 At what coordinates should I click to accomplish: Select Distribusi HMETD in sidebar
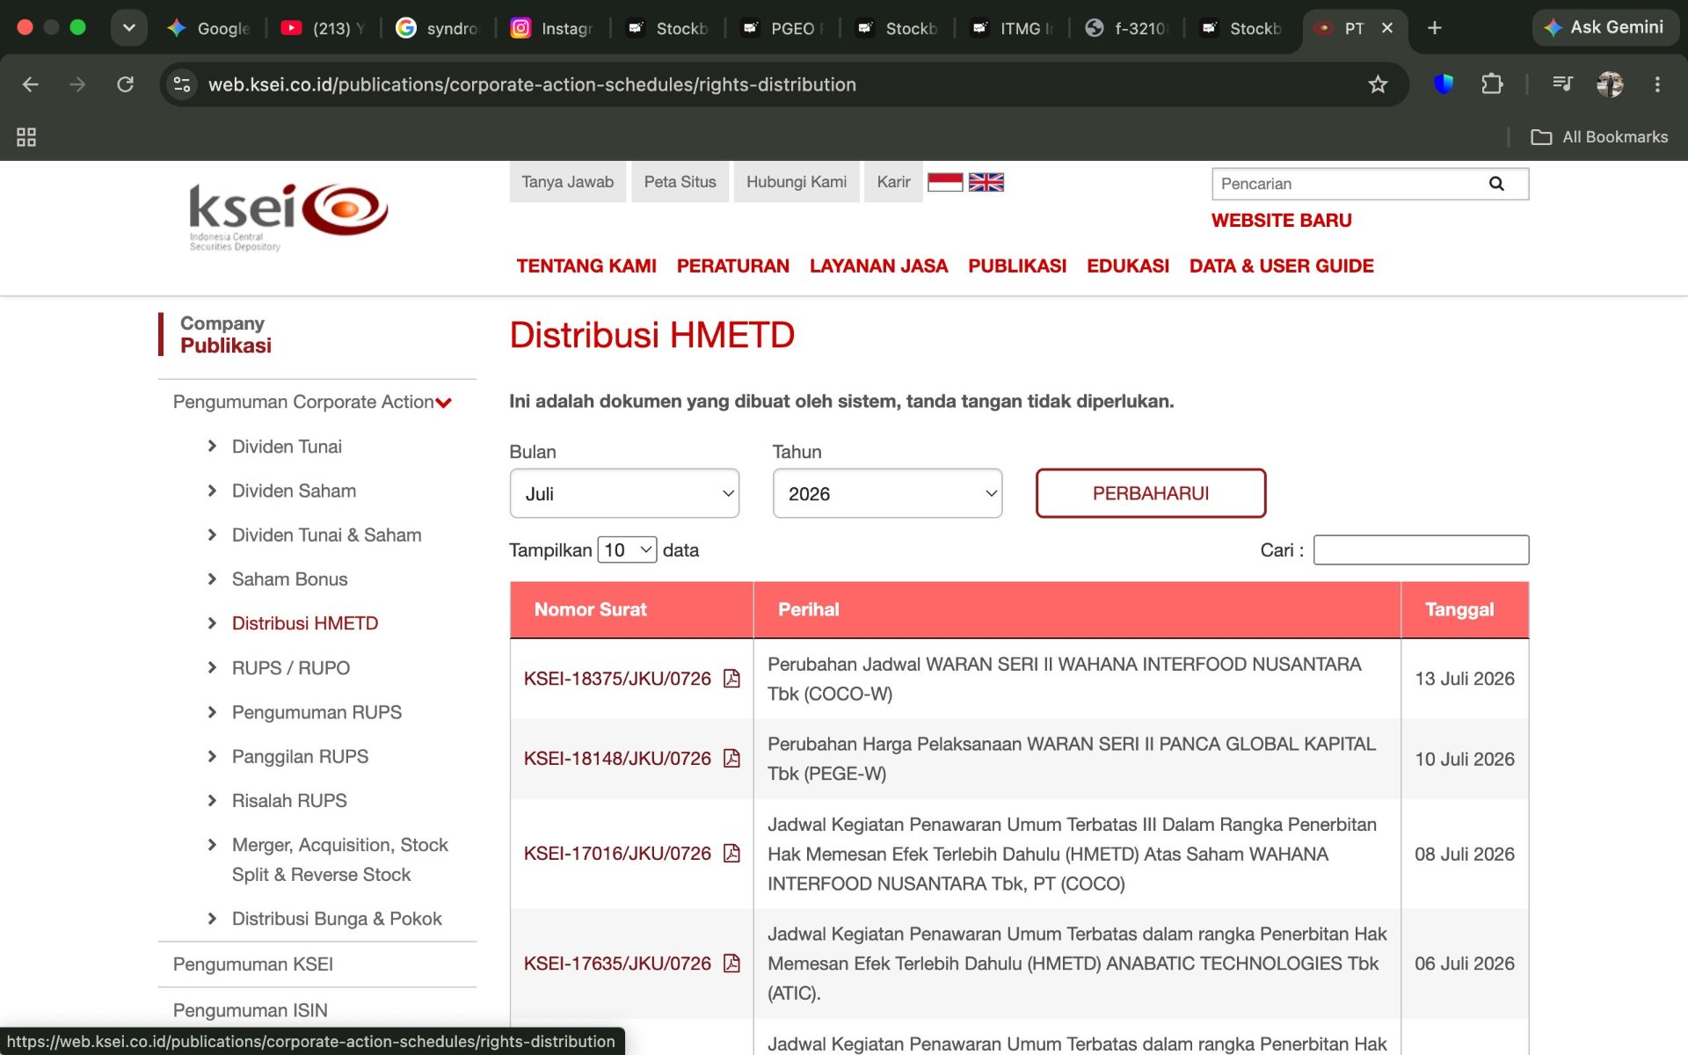point(305,623)
